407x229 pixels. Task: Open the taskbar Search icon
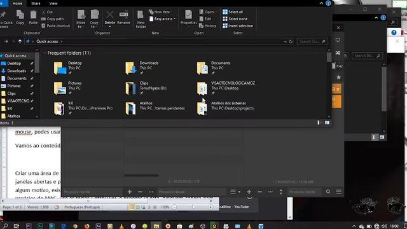point(5,226)
